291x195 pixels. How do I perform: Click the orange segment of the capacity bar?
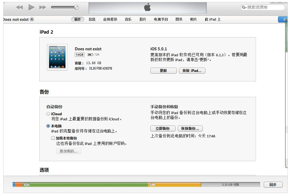tap(19, 185)
